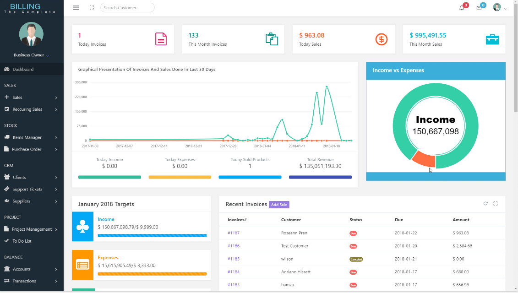
Task: Click the Add Sale button
Action: click(x=279, y=205)
